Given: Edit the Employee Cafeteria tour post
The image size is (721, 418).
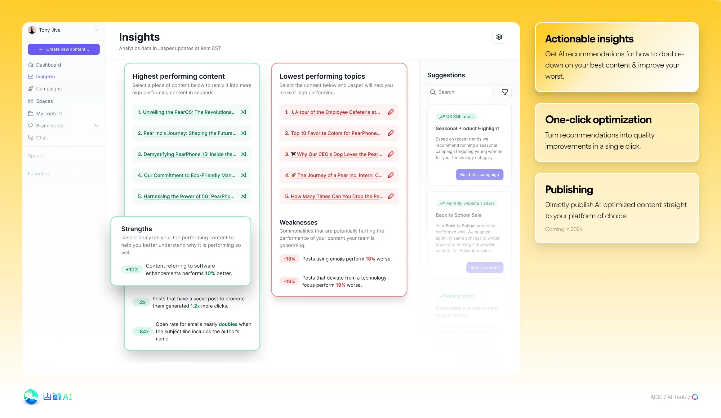Looking at the screenshot, I should (x=391, y=112).
